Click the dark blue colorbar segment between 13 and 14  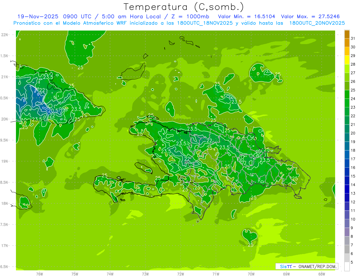[x=347, y=189]
